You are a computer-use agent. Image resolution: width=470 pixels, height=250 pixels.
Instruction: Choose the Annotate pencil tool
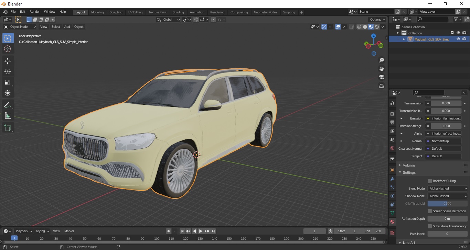(8, 105)
